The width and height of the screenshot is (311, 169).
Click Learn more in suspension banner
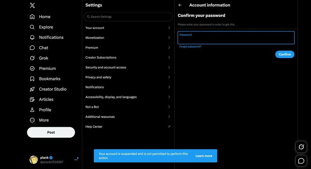pyautogui.click(x=204, y=156)
